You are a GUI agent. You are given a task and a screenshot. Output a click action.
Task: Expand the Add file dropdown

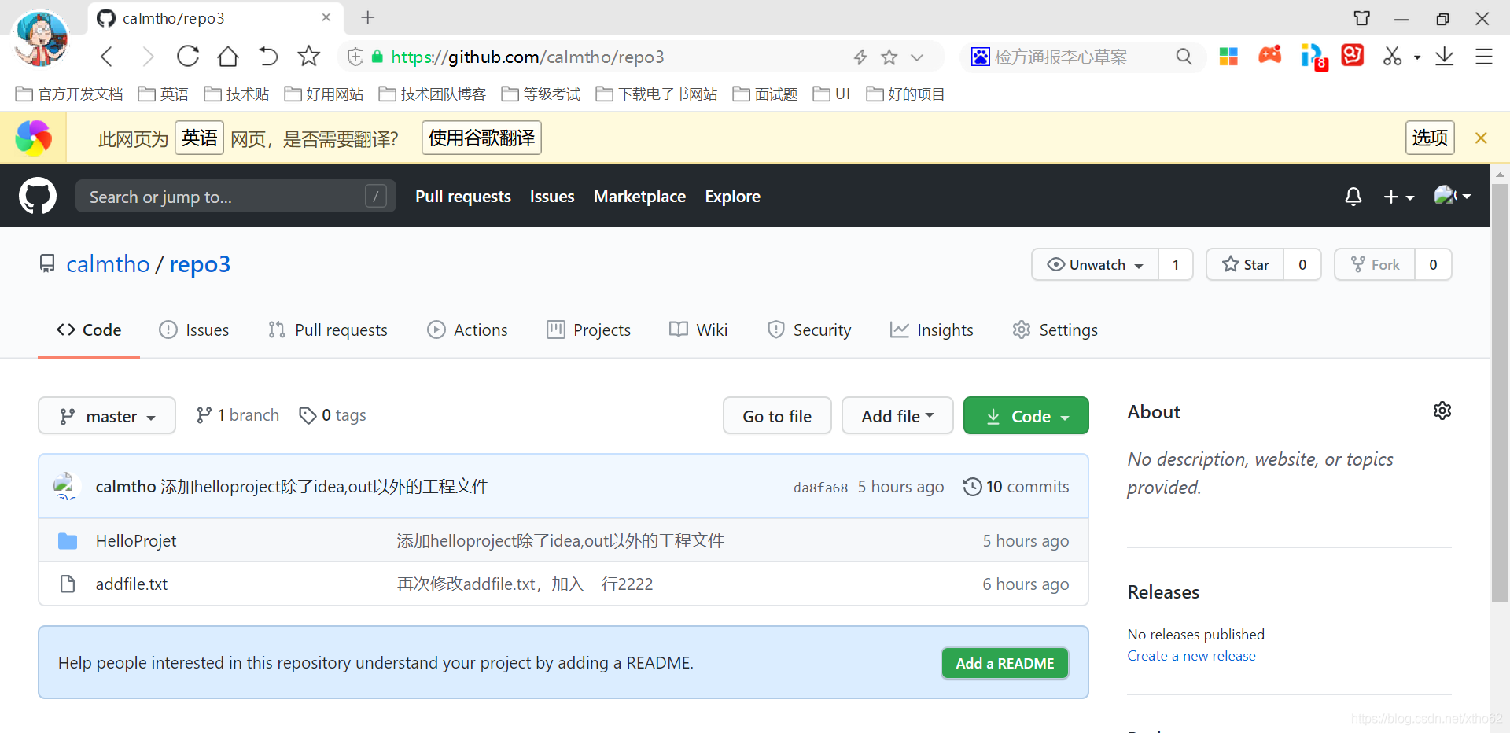coord(897,415)
